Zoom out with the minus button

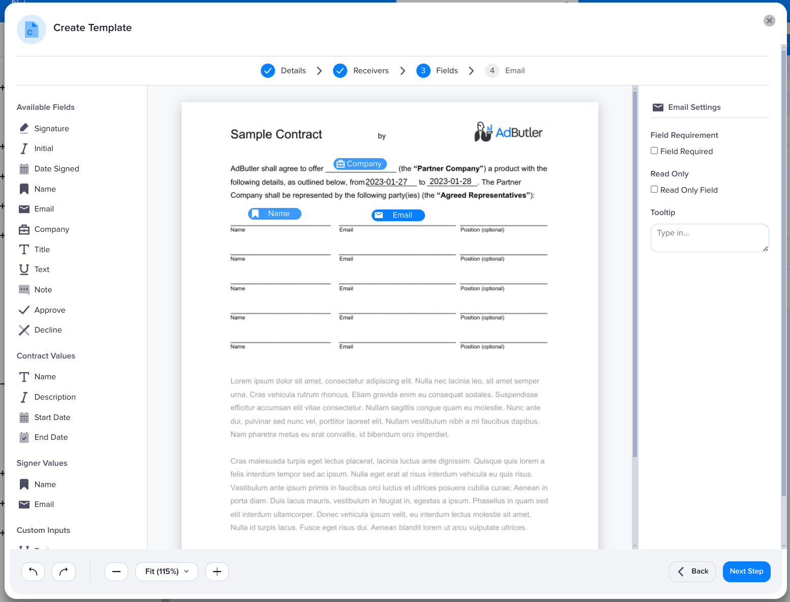[x=116, y=571]
